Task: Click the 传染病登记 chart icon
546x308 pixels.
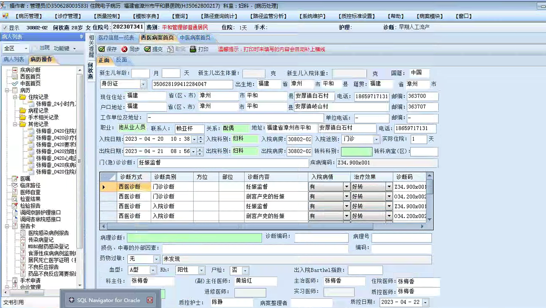Action: (x=23, y=240)
